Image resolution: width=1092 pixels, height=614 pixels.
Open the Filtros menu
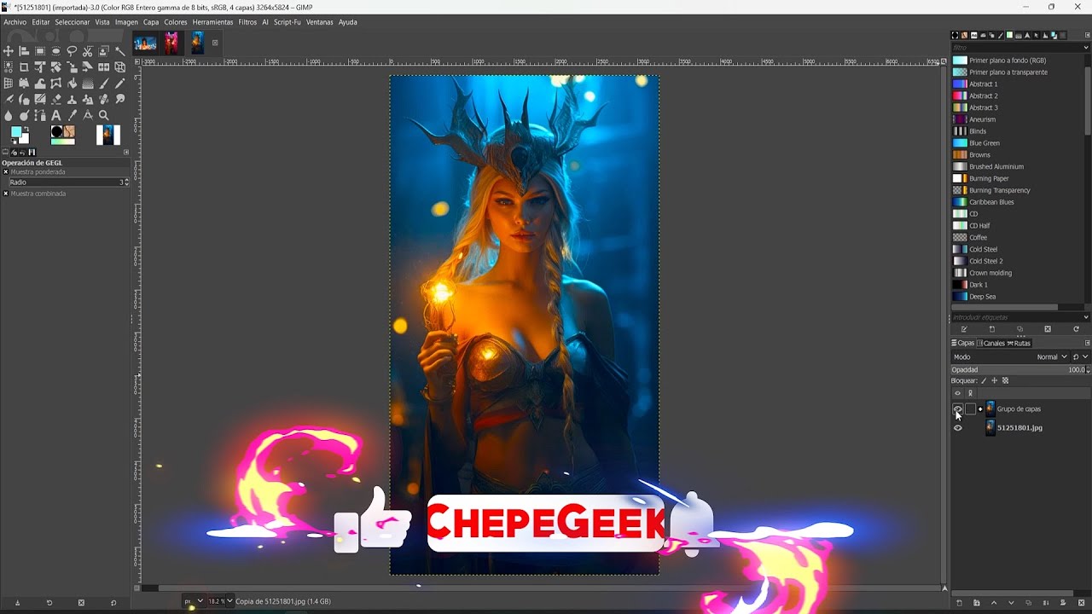(247, 22)
